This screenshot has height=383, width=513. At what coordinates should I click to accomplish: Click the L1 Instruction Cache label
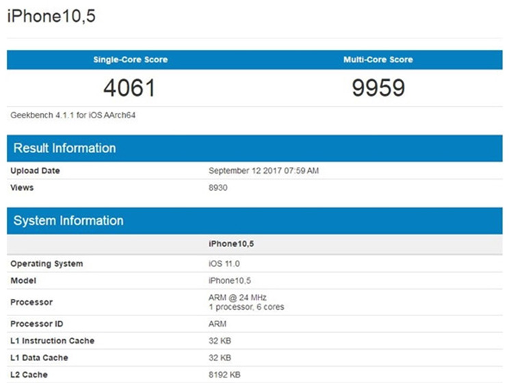click(x=53, y=341)
